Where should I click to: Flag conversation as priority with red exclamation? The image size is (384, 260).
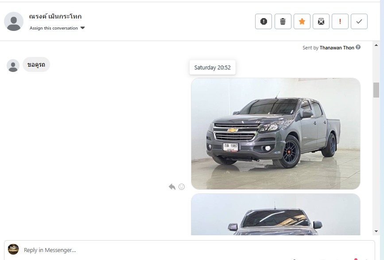(340, 21)
